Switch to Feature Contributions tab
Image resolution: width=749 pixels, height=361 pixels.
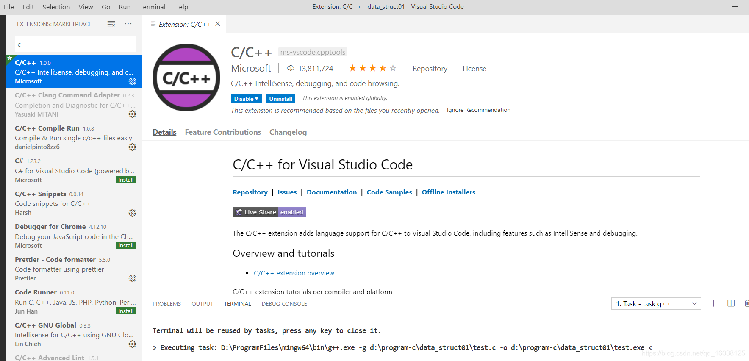click(x=223, y=132)
